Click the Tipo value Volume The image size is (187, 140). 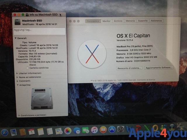(x=32, y=42)
